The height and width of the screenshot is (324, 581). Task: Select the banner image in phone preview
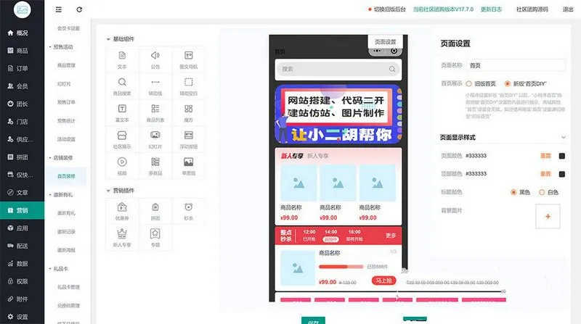click(x=338, y=115)
